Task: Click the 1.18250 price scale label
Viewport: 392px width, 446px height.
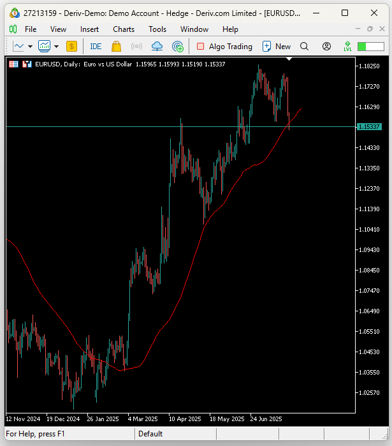Action: point(369,66)
